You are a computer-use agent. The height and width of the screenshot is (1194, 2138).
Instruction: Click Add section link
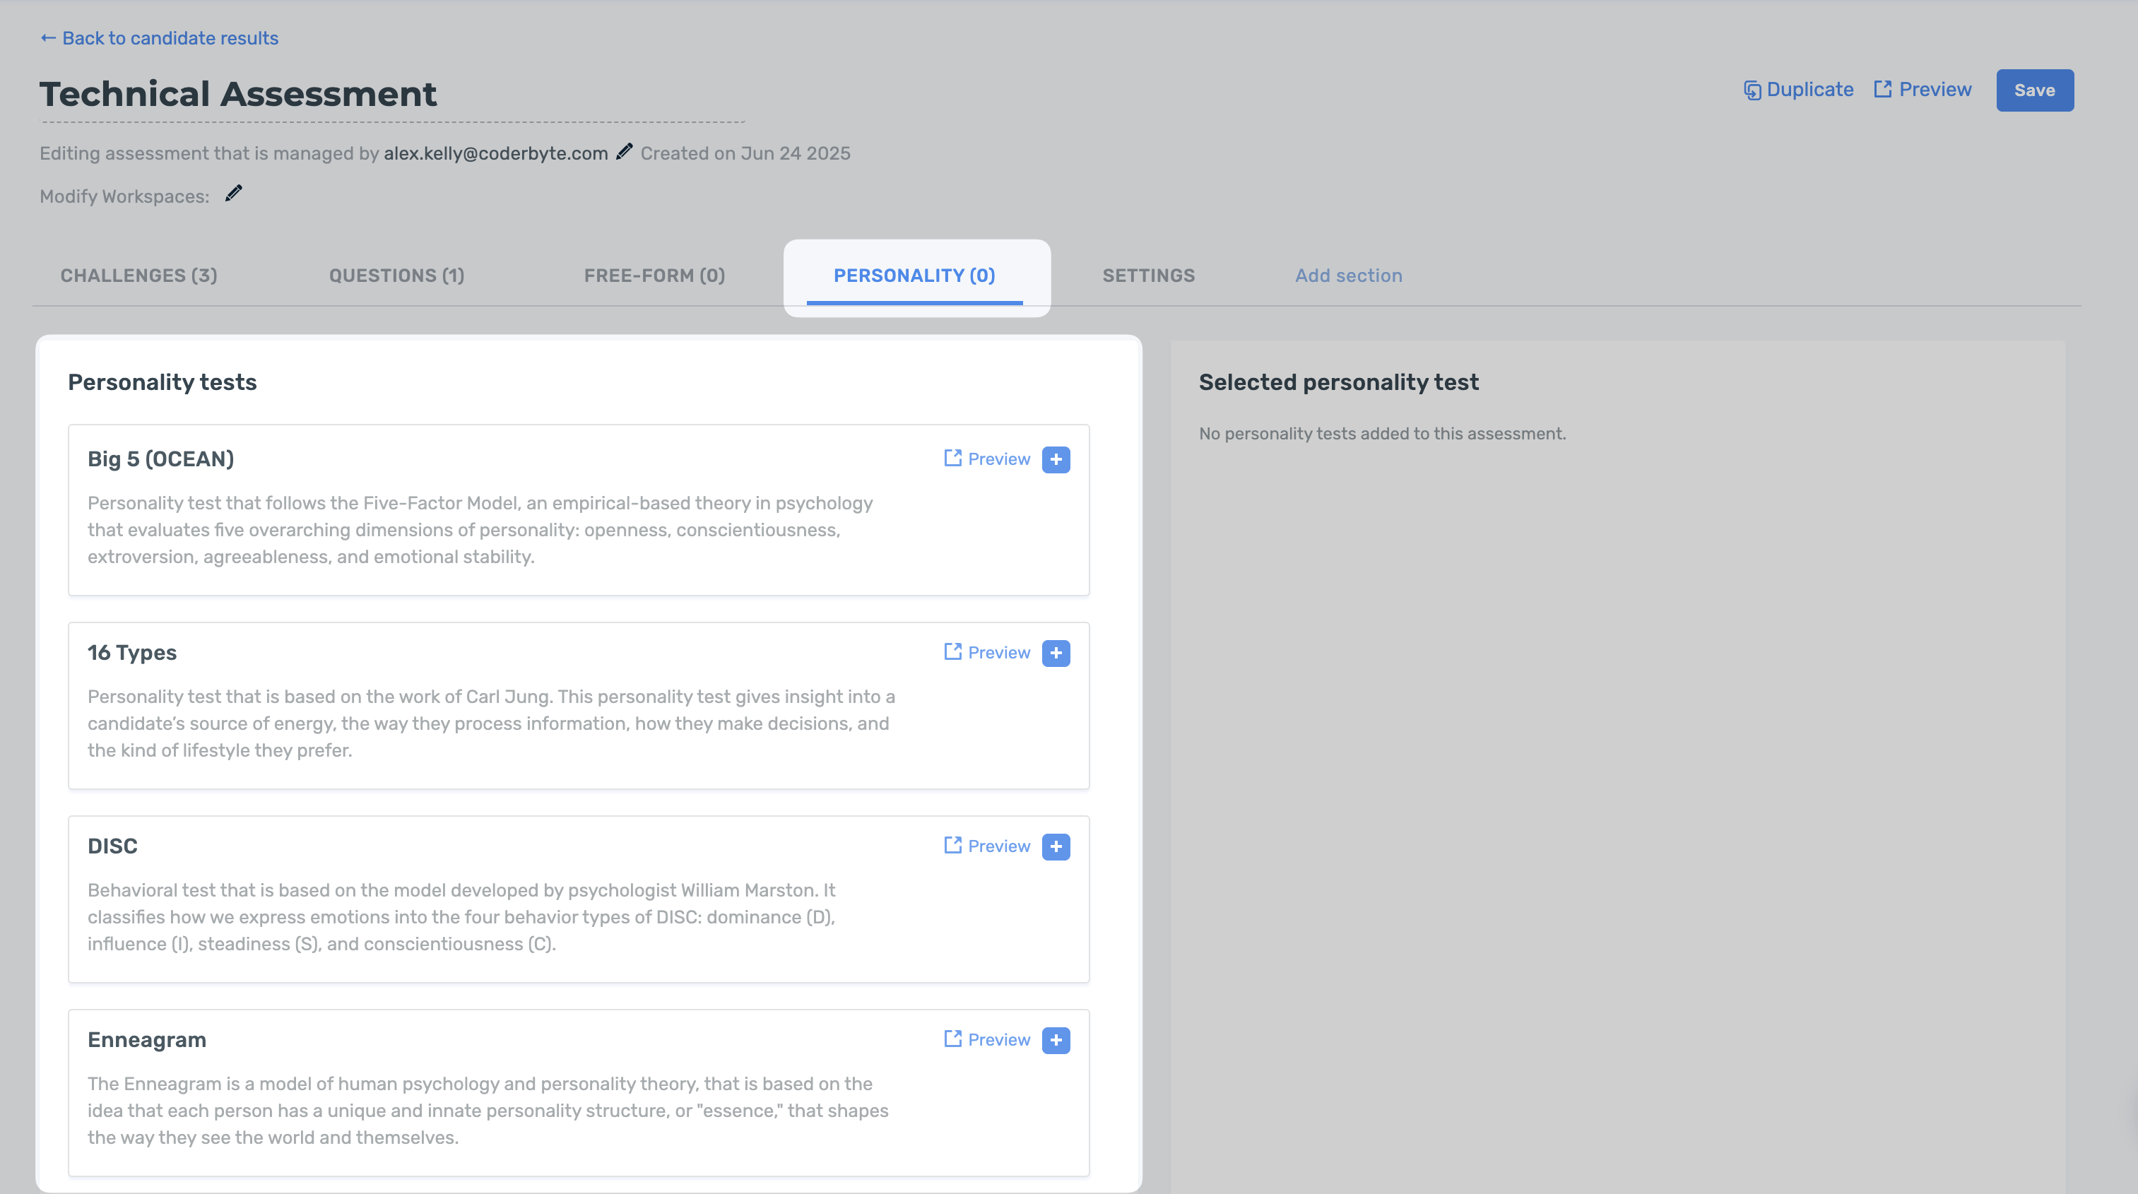click(x=1348, y=276)
